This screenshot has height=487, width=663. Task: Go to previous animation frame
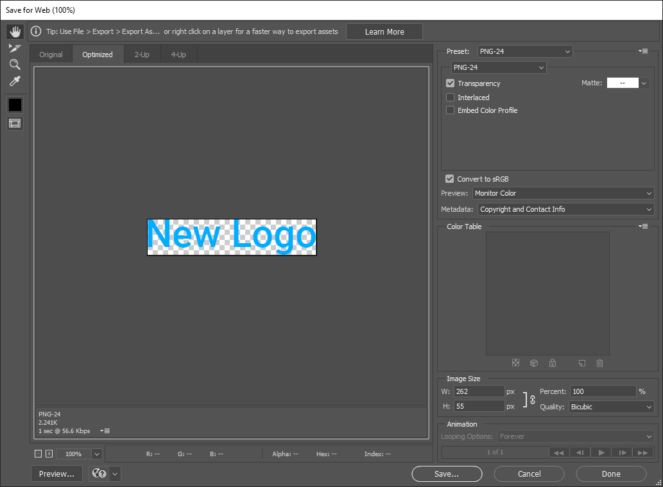click(580, 452)
